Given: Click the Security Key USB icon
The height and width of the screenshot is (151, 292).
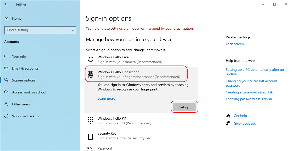Looking at the screenshot, I should point(90,136).
